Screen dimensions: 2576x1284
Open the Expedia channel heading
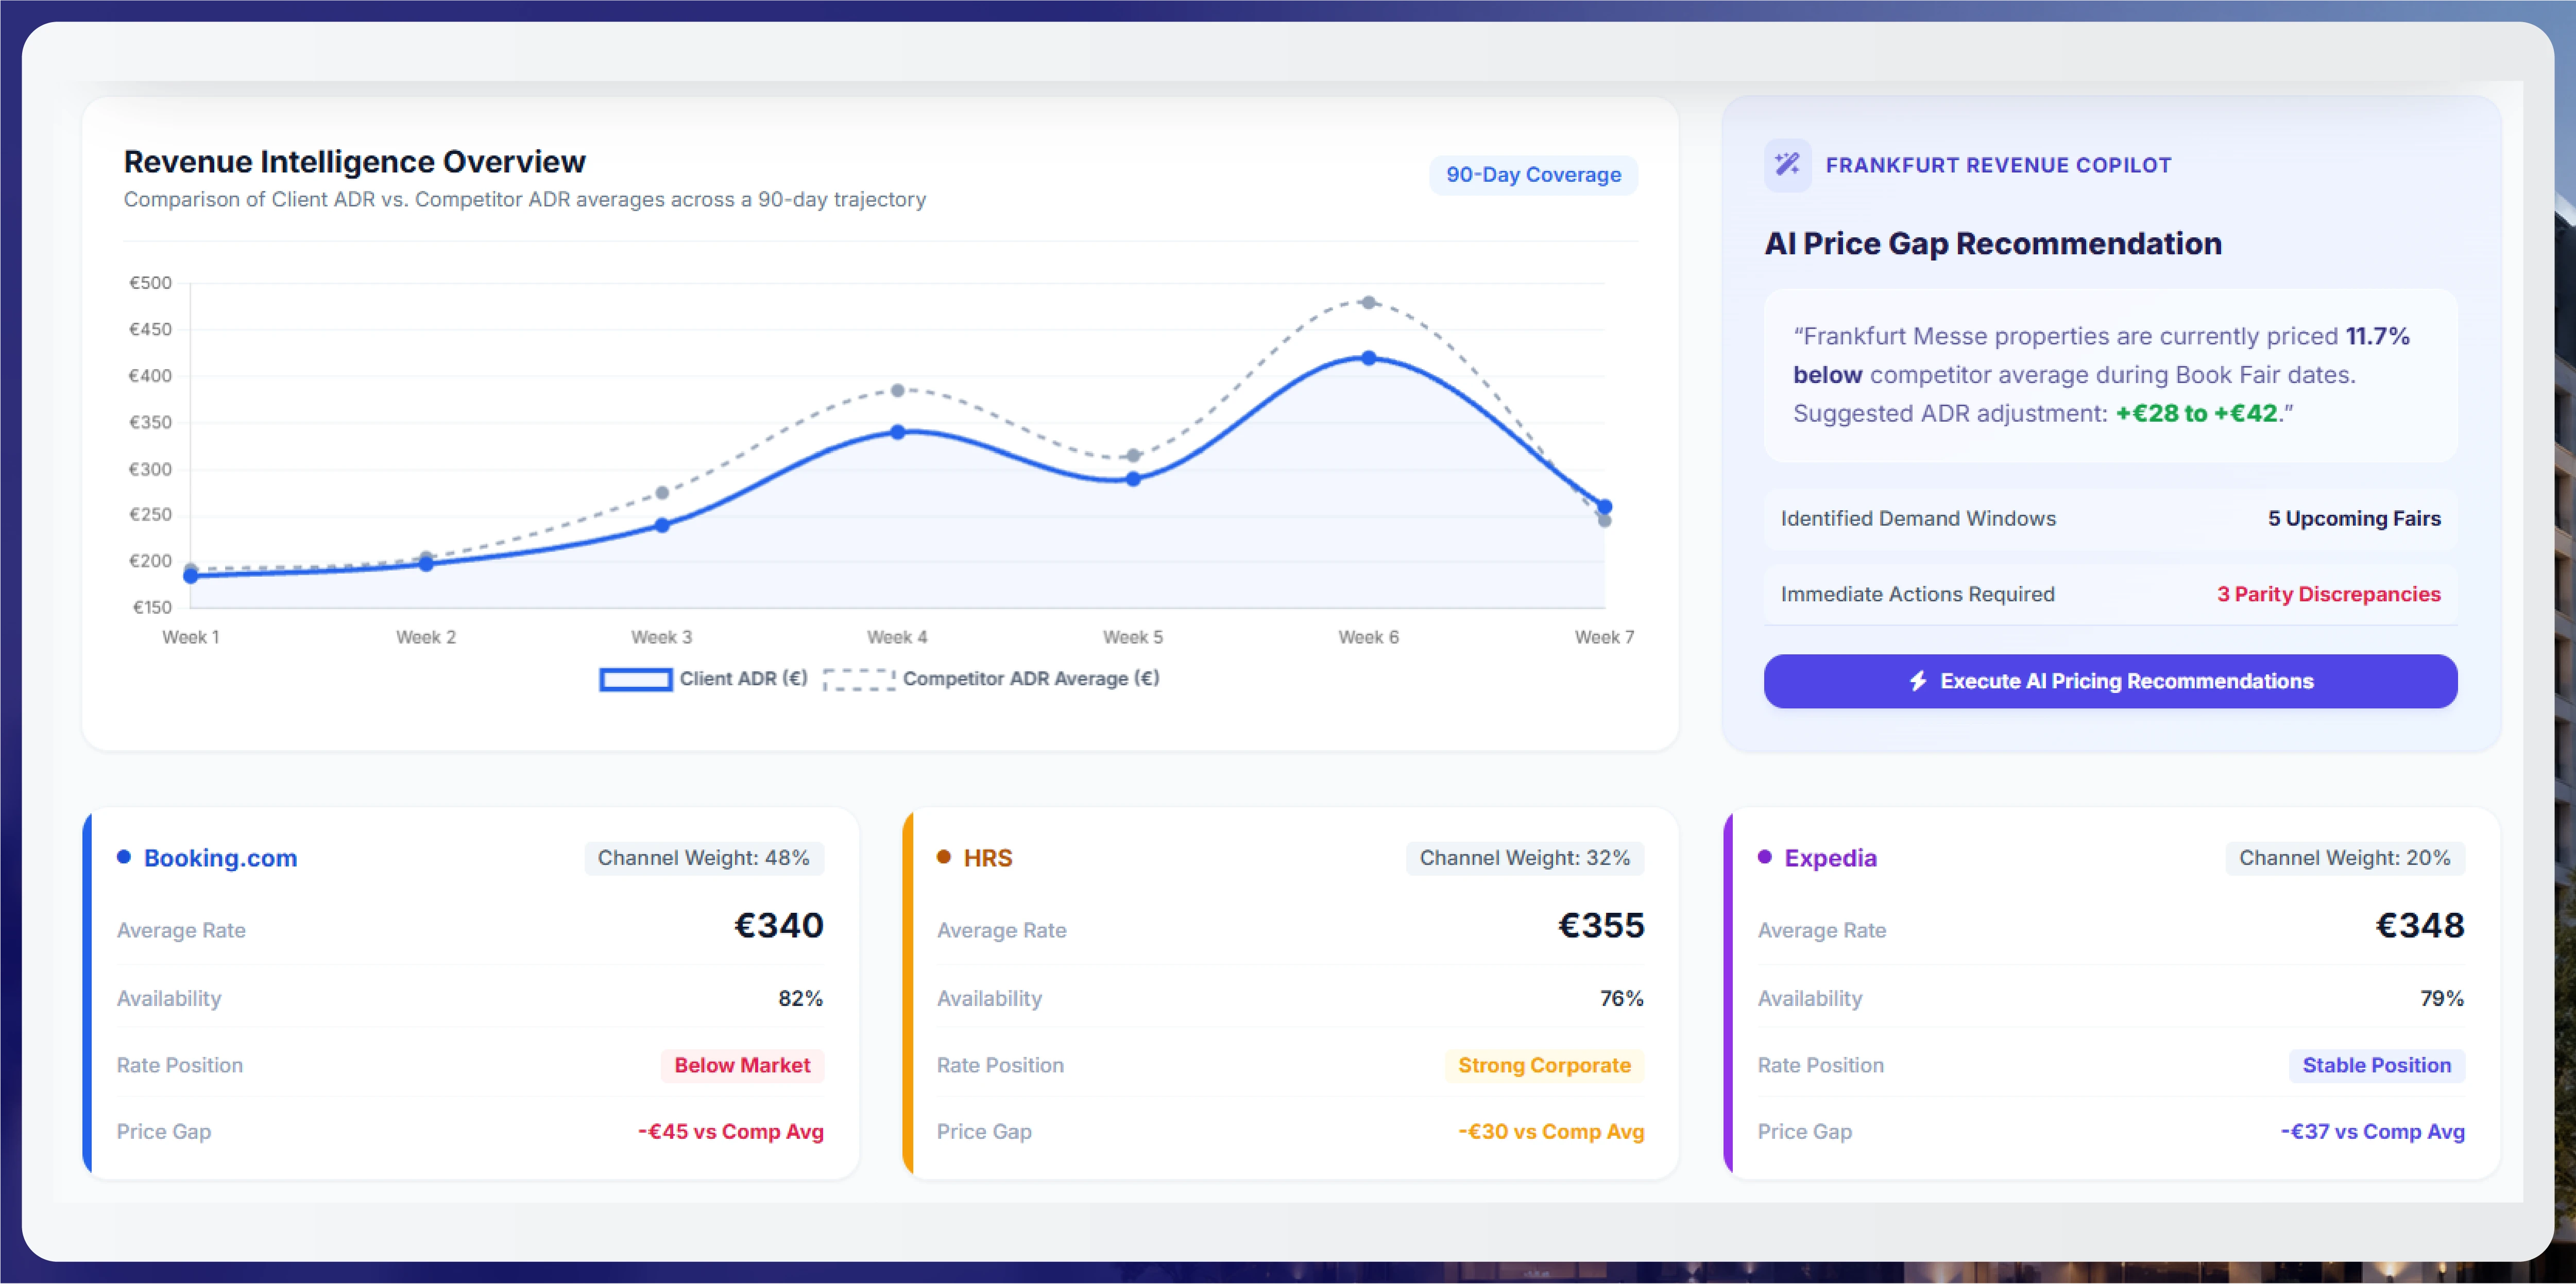tap(1830, 858)
